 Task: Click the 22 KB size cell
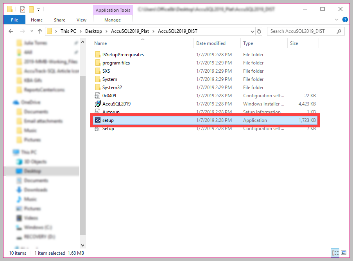click(310, 96)
